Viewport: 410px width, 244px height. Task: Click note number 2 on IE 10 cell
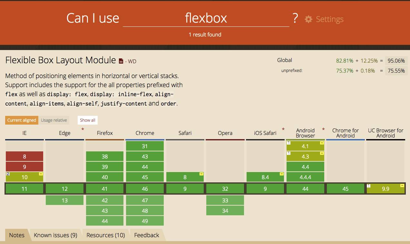pos(7,174)
